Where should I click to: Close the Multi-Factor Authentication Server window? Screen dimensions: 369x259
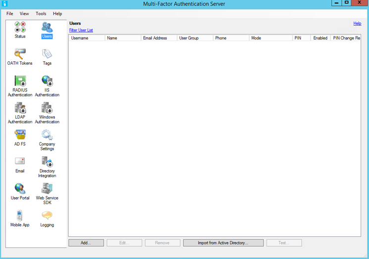(360, 3)
